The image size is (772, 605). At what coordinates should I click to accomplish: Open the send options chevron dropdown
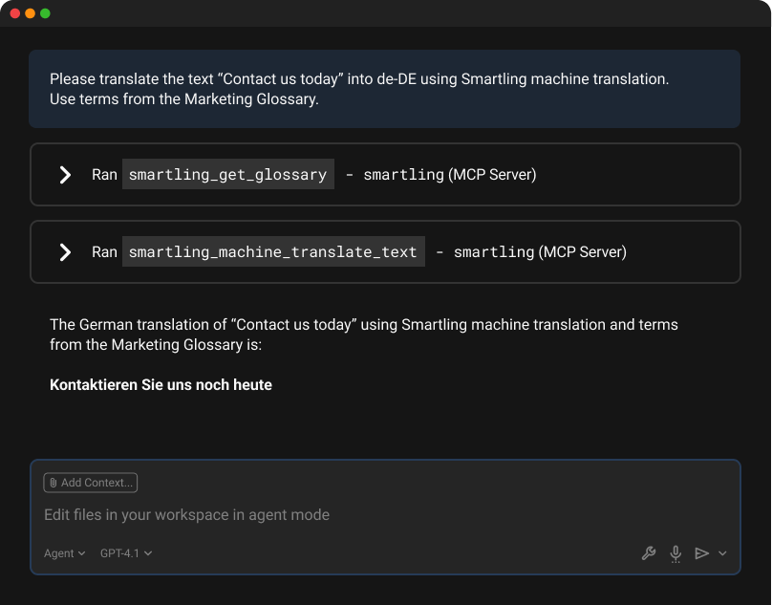(x=722, y=553)
